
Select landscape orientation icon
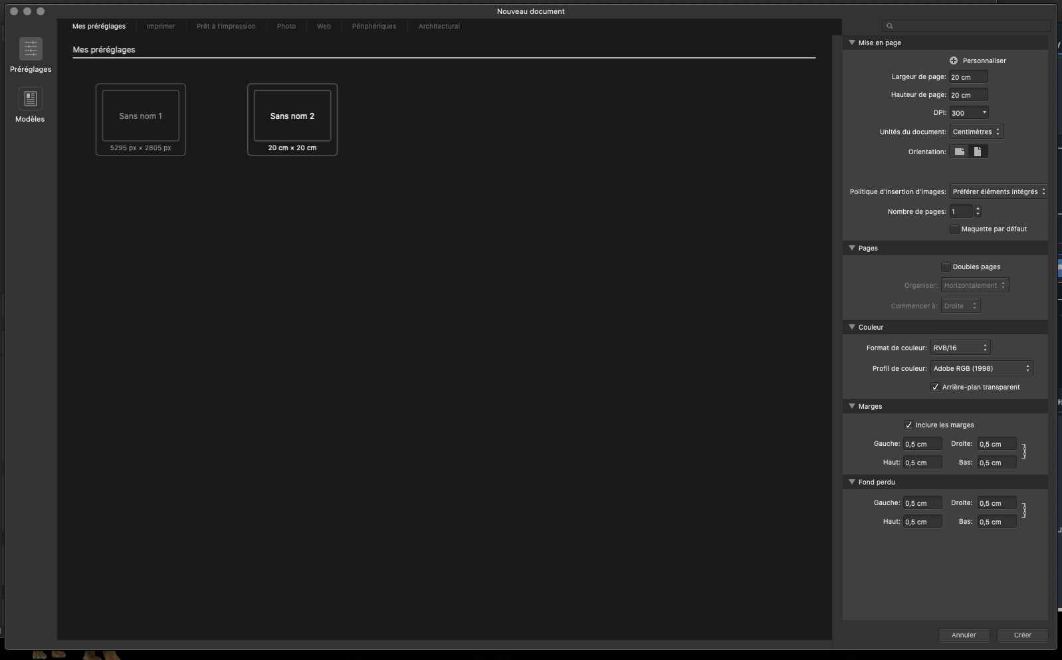point(959,152)
